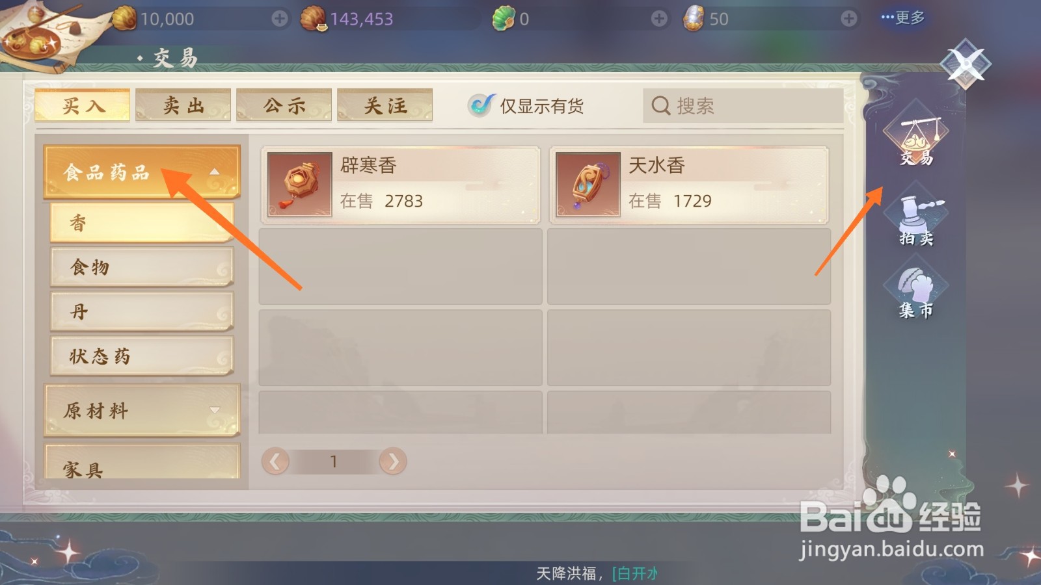Click the plus beside jade currency 0
Image resolution: width=1041 pixels, height=585 pixels.
pos(659,19)
